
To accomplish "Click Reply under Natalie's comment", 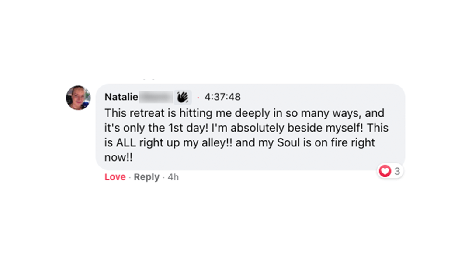I will [x=146, y=177].
